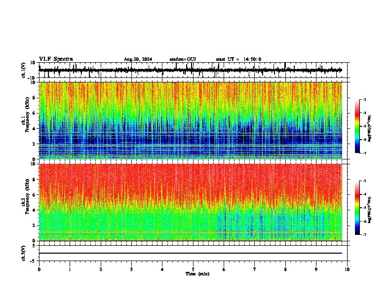Click the "8" kHz tick of ch.2 spectrogram
The image size is (391, 302).
coord(34,180)
